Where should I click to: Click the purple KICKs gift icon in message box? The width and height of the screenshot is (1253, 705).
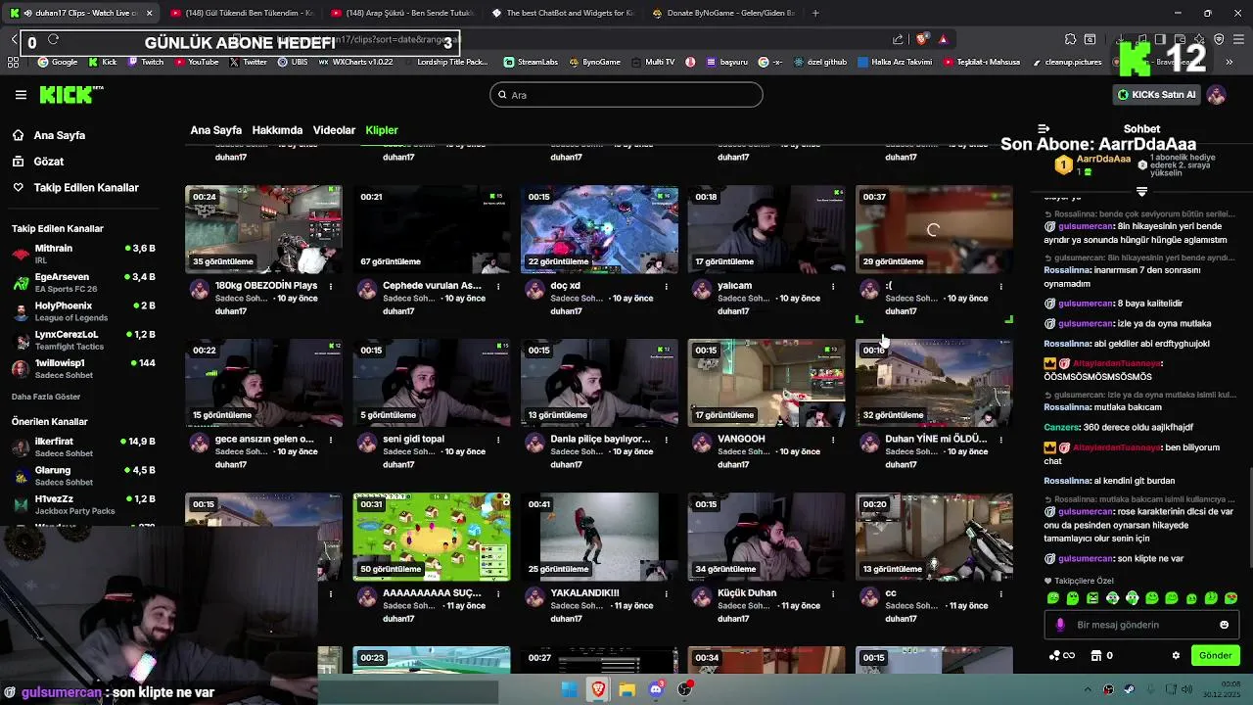click(1060, 625)
